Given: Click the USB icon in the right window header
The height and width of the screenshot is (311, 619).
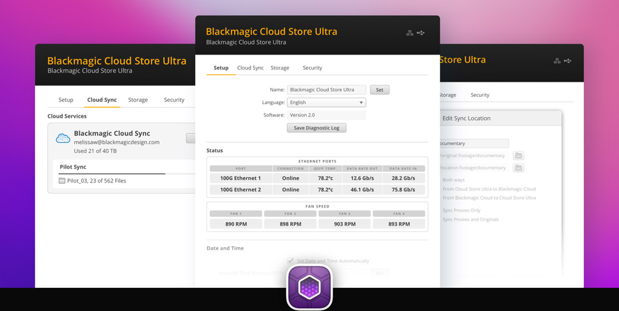Looking at the screenshot, I should click(x=568, y=61).
